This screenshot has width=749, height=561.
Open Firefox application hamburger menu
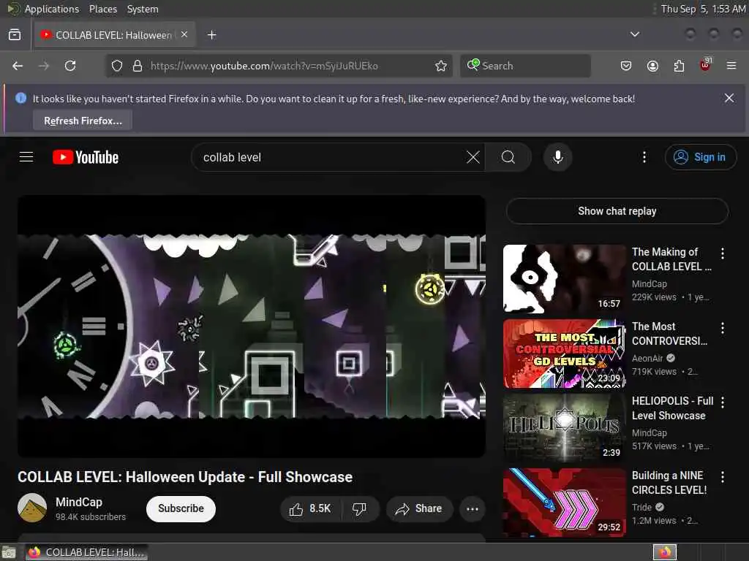(x=731, y=66)
